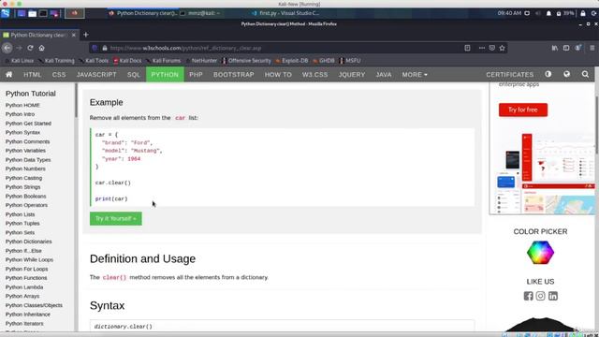Open the LinkedIn icon under Like Us
This screenshot has width=599, height=337.
[553, 296]
